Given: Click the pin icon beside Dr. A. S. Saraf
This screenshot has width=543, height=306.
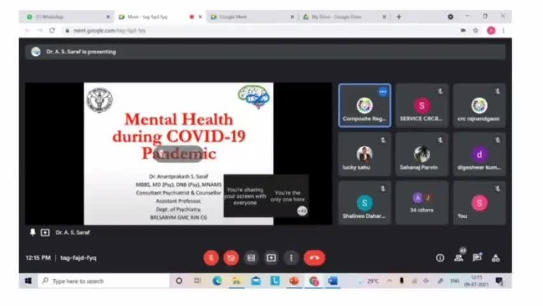Looking at the screenshot, I should tap(33, 233).
